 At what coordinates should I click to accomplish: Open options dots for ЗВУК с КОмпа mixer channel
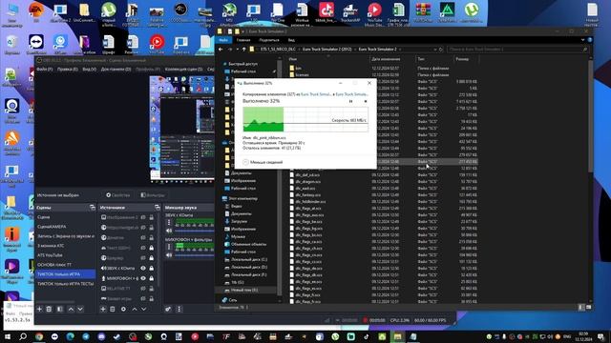[169, 222]
